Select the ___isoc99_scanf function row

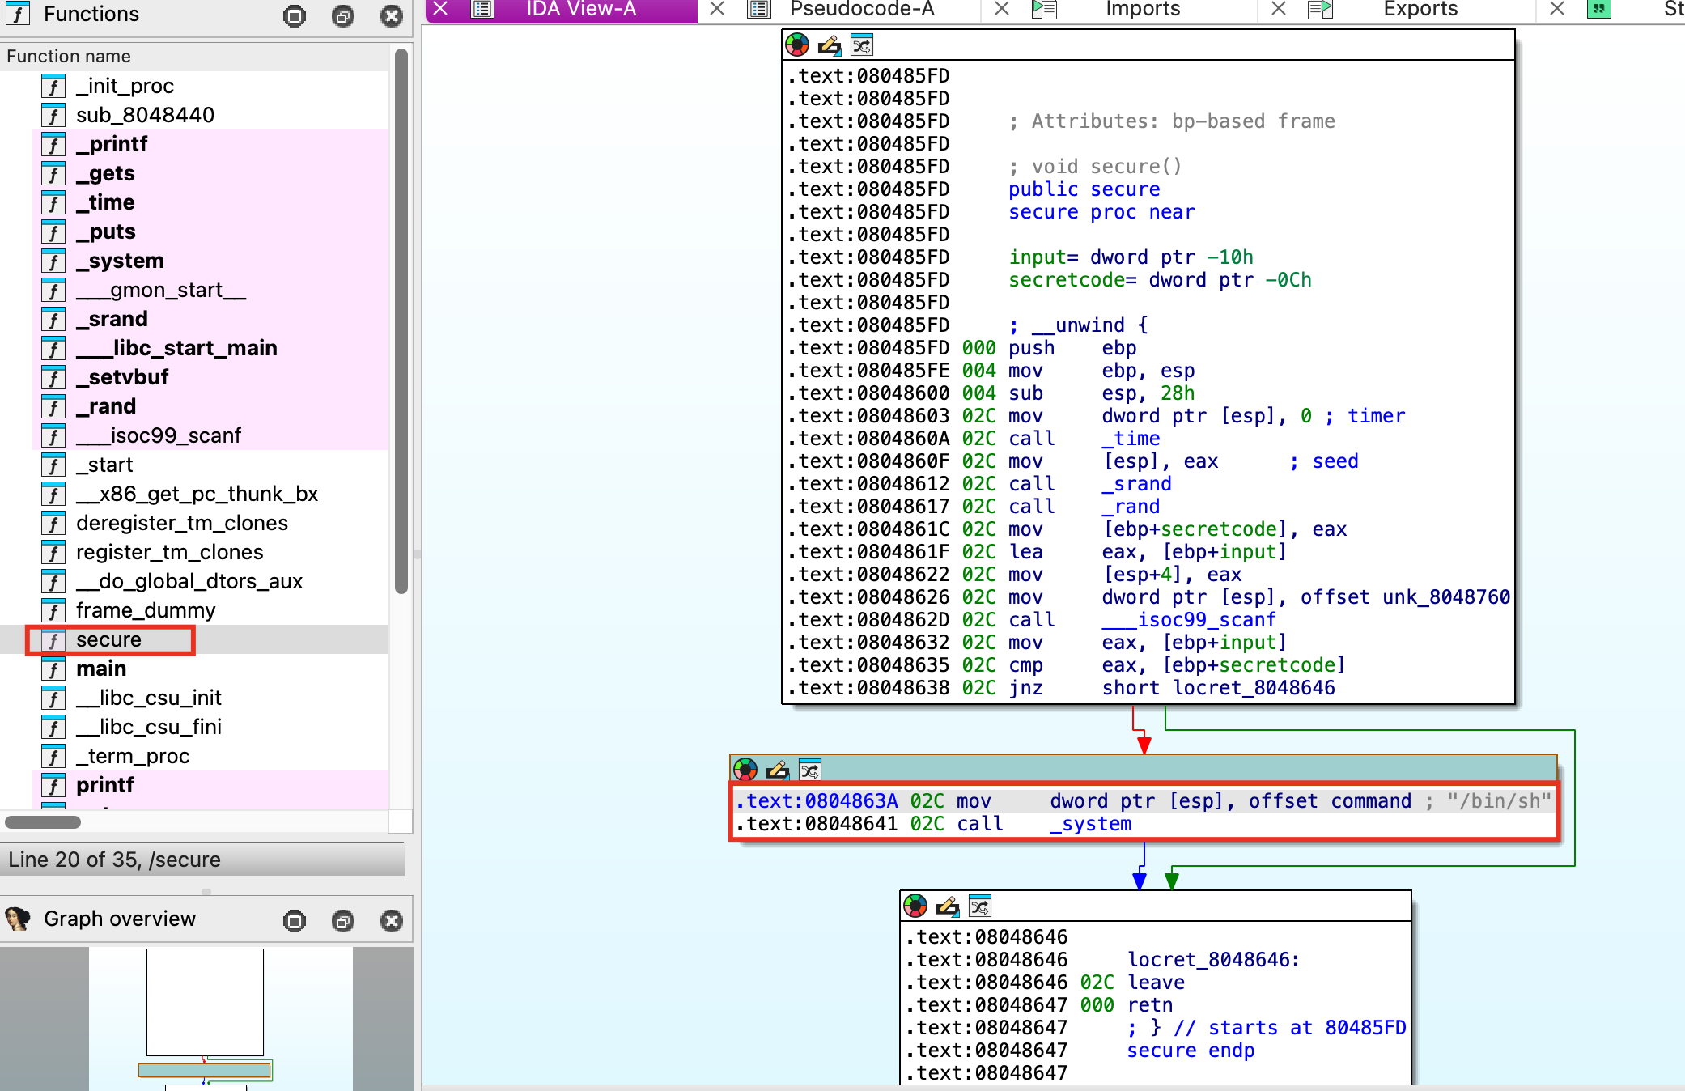tap(194, 435)
